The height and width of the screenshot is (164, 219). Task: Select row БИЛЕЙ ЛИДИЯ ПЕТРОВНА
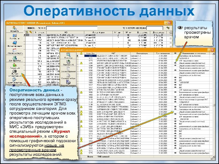pos(145,95)
